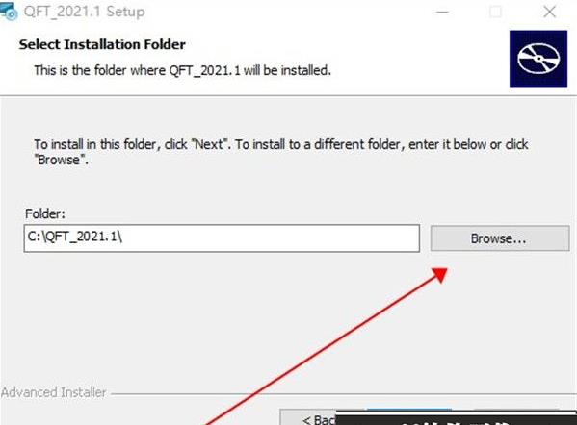The height and width of the screenshot is (425, 577).
Task: Open the Browse... folder picker
Action: click(x=500, y=238)
